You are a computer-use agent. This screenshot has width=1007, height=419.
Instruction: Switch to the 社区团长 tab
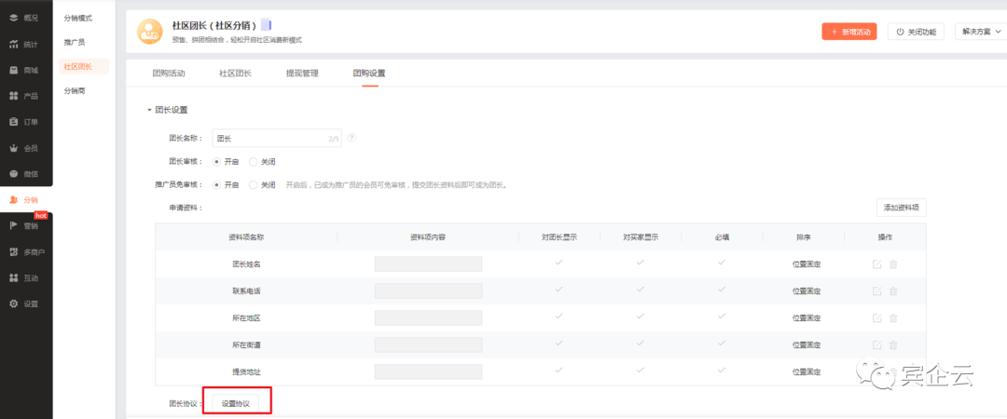coord(235,74)
